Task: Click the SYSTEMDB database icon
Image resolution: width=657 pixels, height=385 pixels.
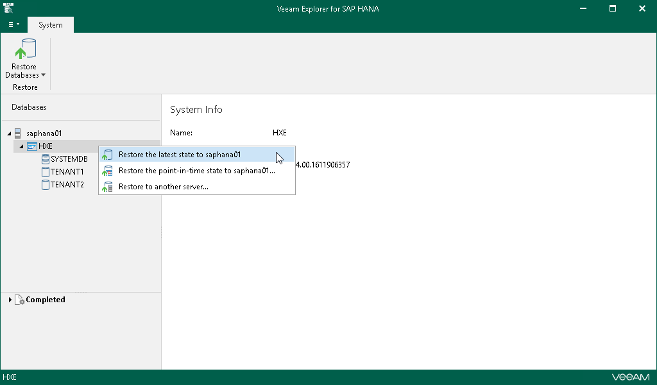Action: tap(46, 158)
